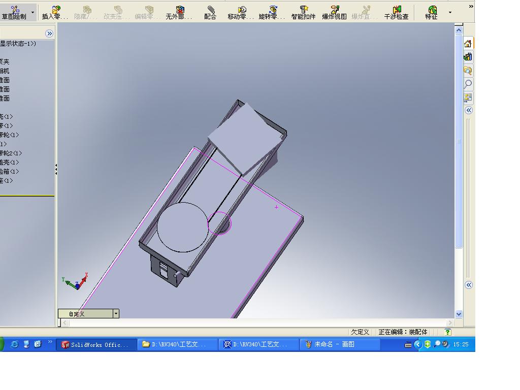520x390 pixels.
Task: Click vertical scrollbar down arrow
Action: pyautogui.click(x=459, y=314)
